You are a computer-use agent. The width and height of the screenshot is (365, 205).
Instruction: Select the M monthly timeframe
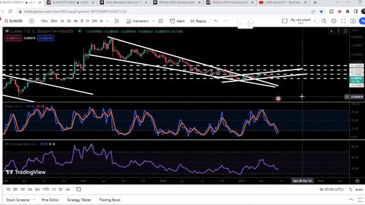tap(102, 21)
